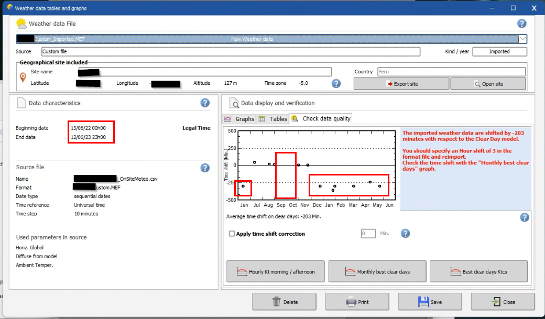545x319 pixels.
Task: Switch to the Graphs tab
Action: (x=239, y=119)
